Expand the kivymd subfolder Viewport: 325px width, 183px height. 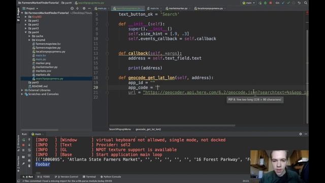point(29,40)
